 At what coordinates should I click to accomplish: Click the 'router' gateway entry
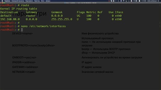pyautogui.click(x=31, y=16)
